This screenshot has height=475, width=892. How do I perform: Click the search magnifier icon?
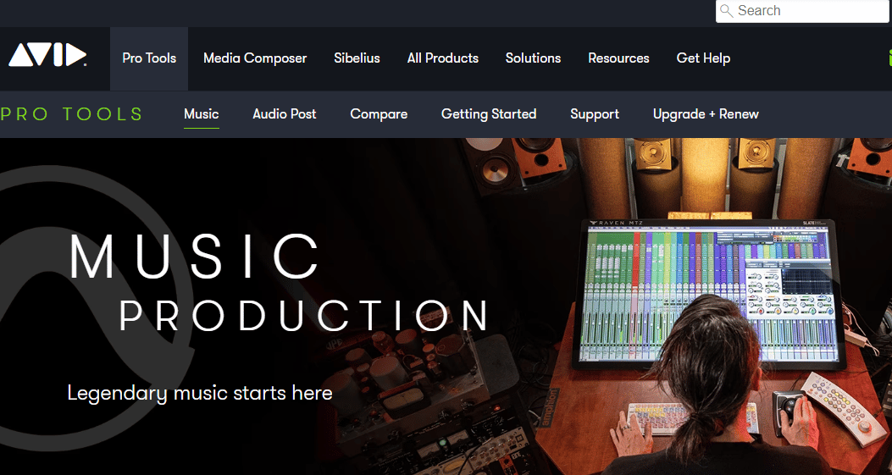(726, 11)
